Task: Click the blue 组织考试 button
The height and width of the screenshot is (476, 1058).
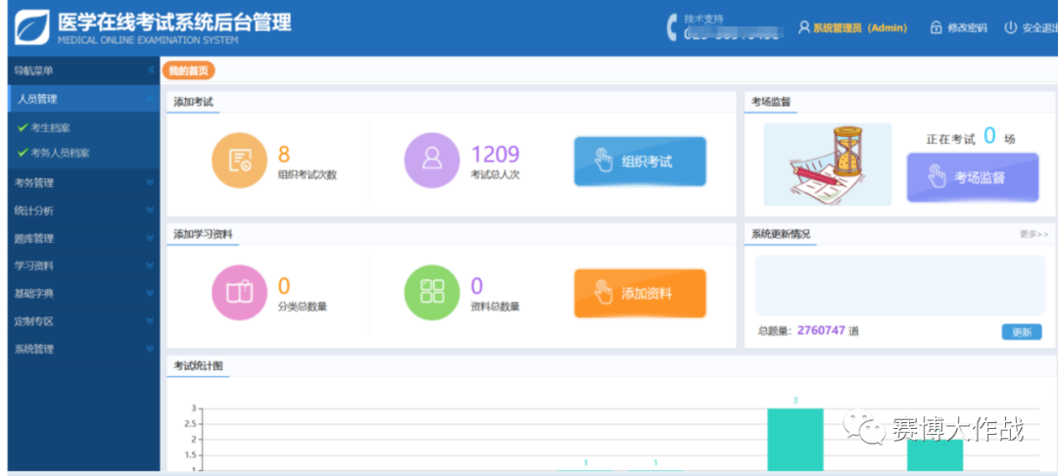Action: click(640, 162)
